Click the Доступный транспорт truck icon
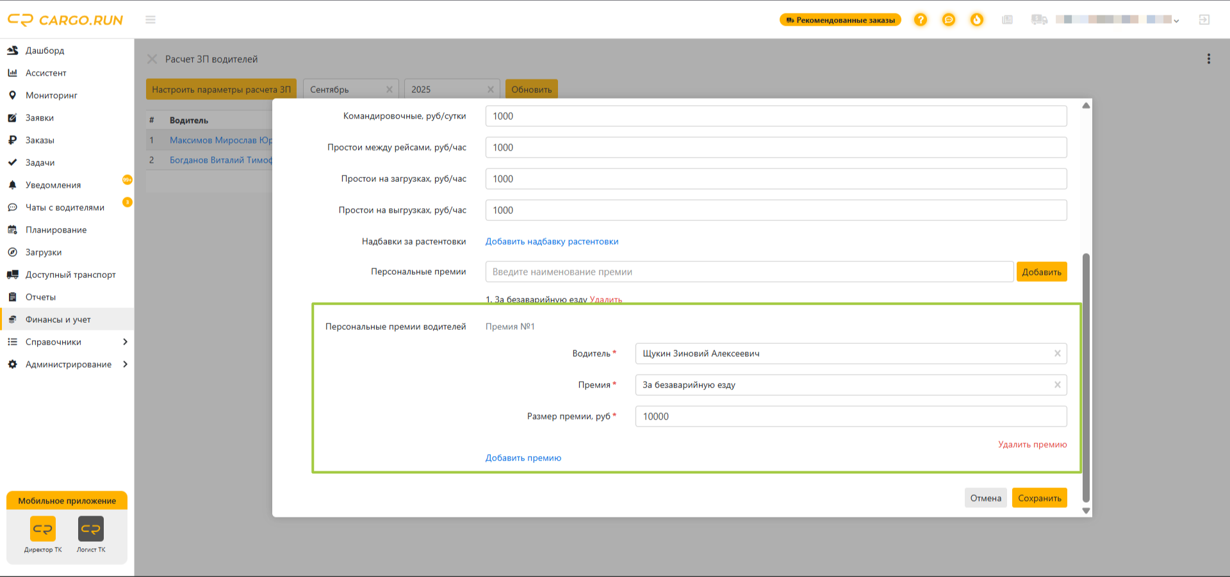 point(12,275)
